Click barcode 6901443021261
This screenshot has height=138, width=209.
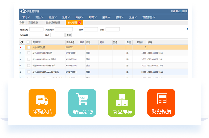pyautogui.click(x=155, y=59)
